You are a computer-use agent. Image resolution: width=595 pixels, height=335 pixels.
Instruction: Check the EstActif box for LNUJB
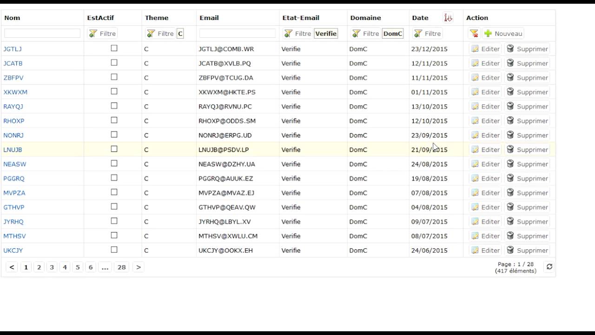click(x=114, y=149)
